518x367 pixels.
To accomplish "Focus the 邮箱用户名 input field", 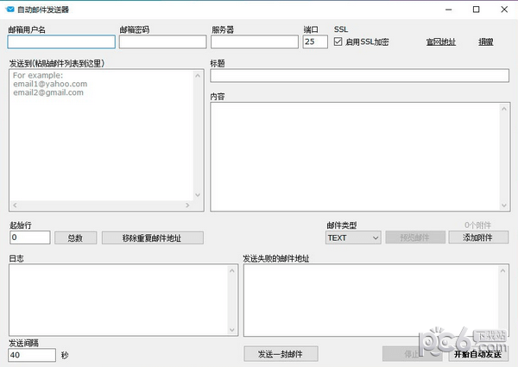I will click(61, 42).
